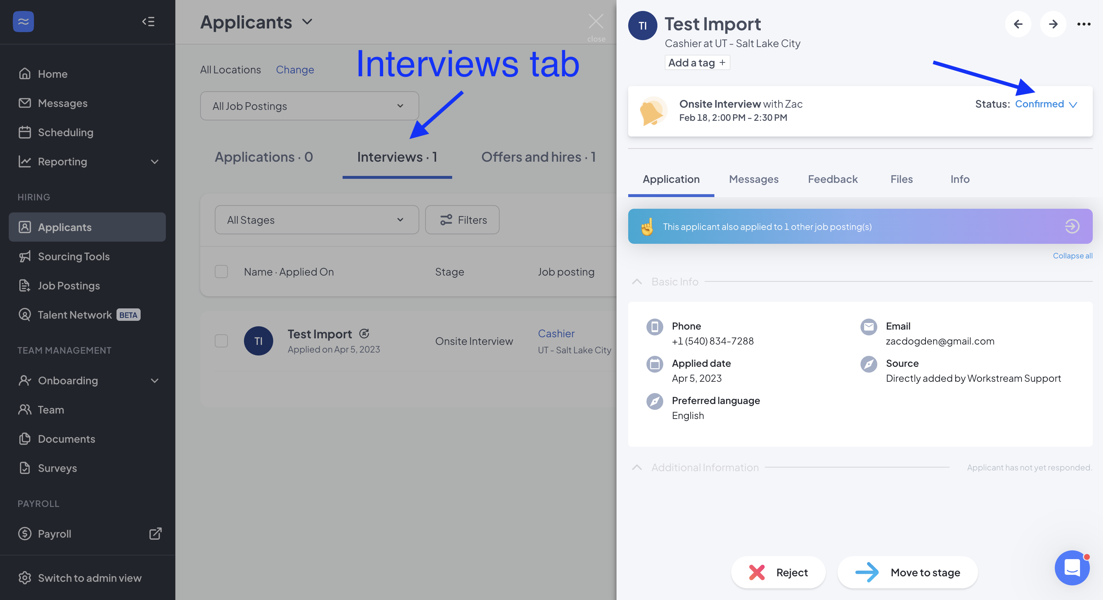Collapse the sidebar with the arrow icon
The width and height of the screenshot is (1103, 600).
(x=148, y=22)
